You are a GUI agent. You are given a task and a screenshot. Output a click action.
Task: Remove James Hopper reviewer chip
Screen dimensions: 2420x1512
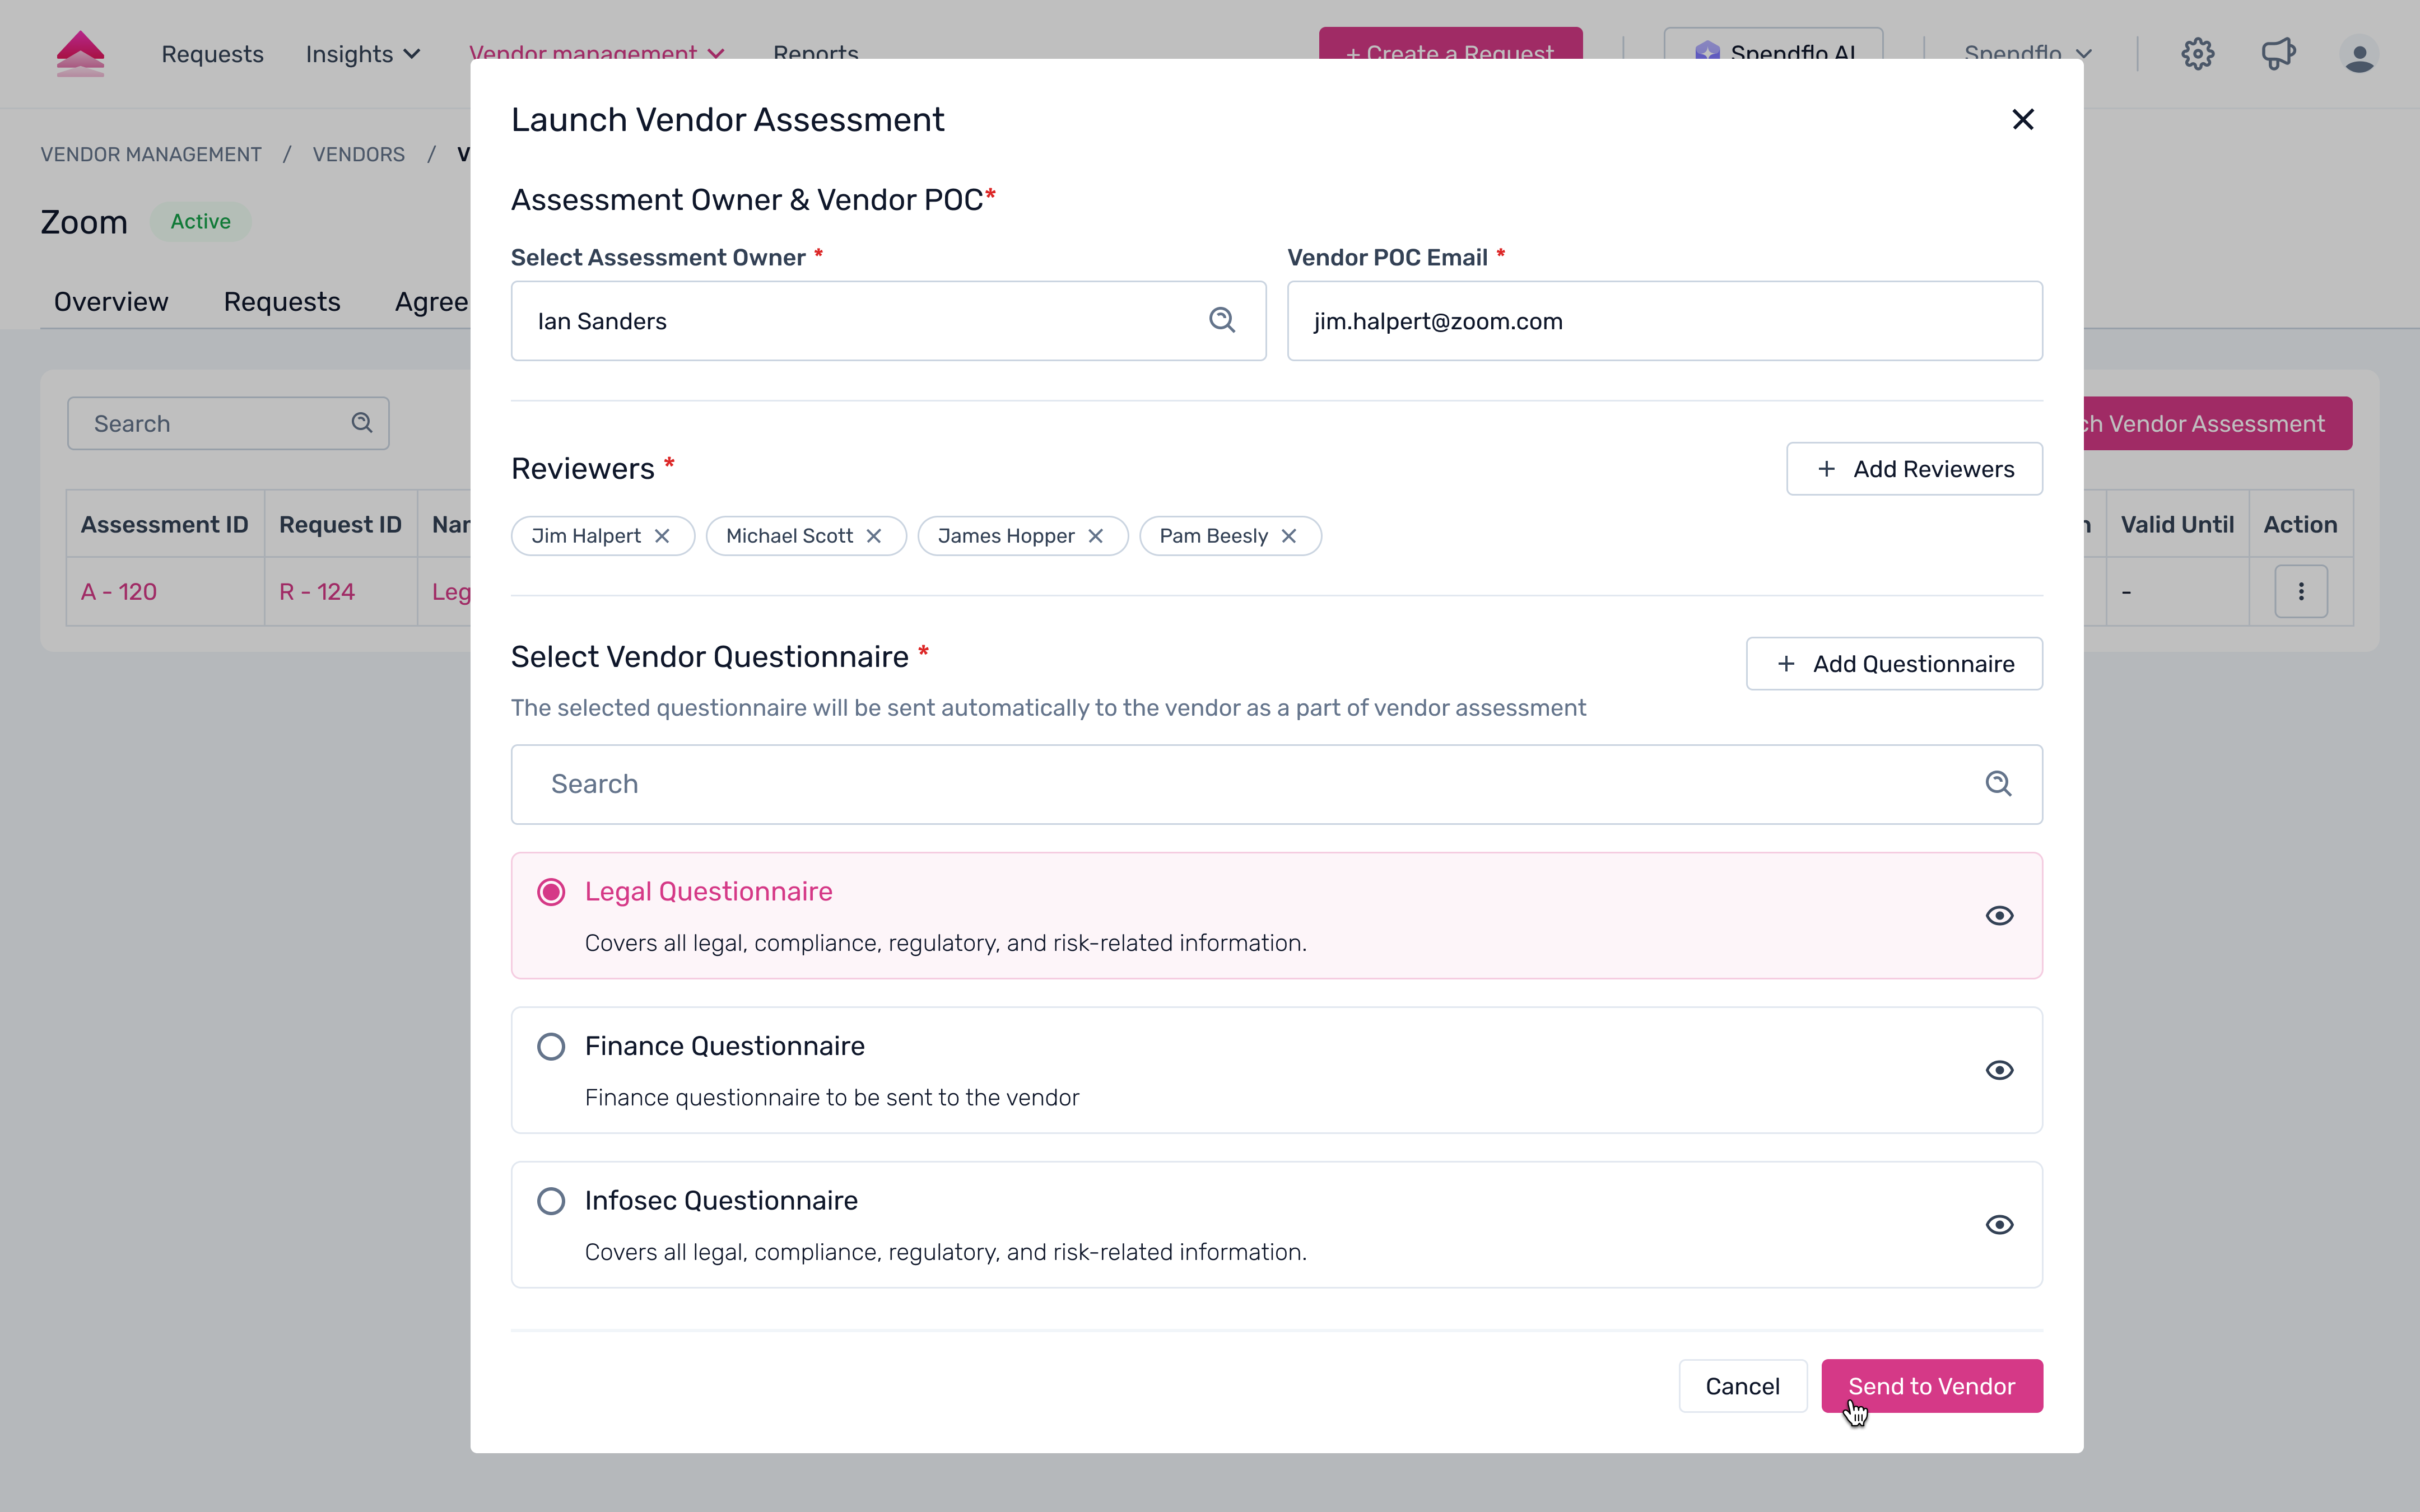1096,536
